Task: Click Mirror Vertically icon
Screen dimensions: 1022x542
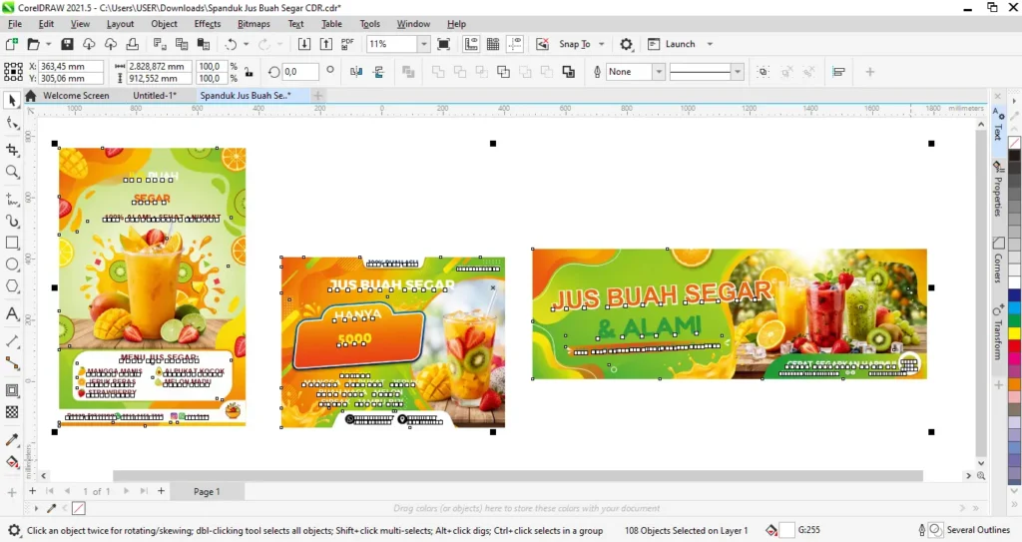Action: click(x=378, y=72)
